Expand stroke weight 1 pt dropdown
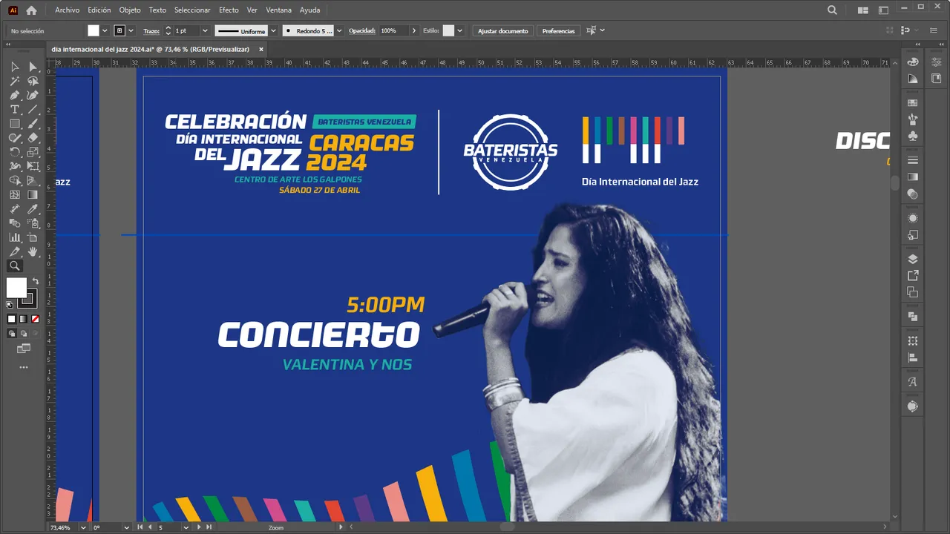The width and height of the screenshot is (950, 534). 205,31
